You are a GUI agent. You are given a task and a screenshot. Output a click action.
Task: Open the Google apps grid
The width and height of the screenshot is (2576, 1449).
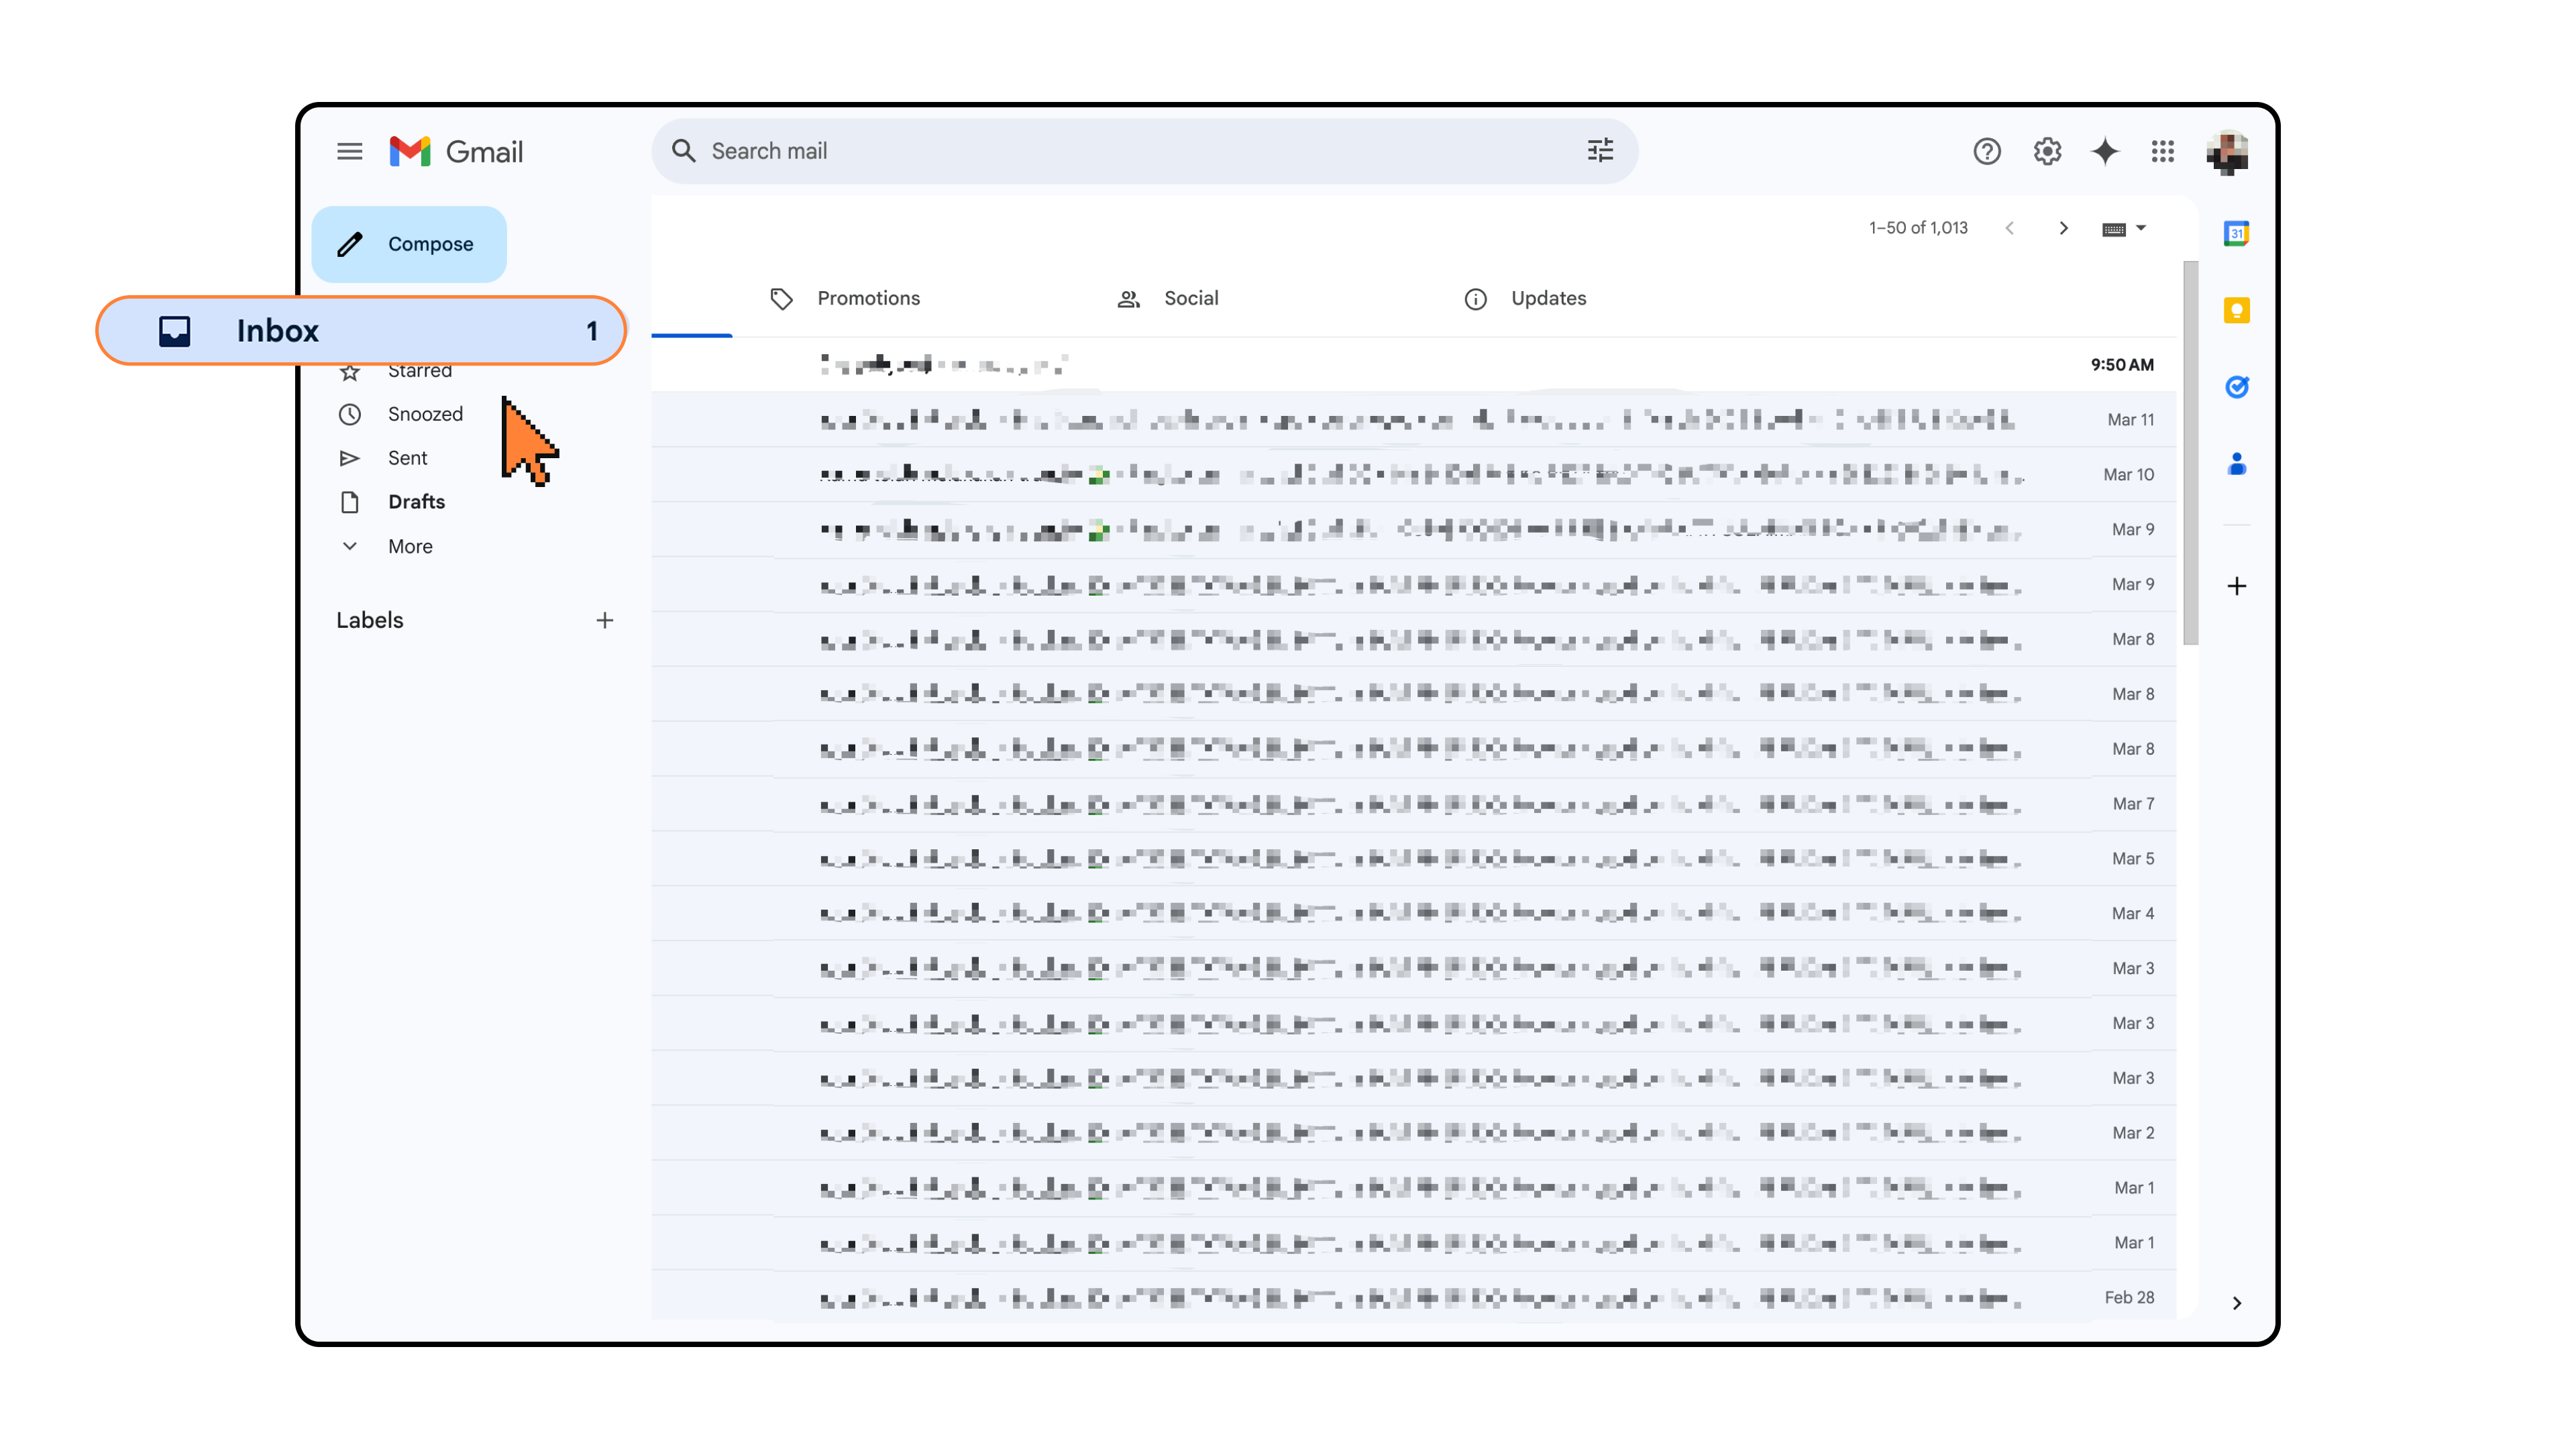coord(2163,151)
